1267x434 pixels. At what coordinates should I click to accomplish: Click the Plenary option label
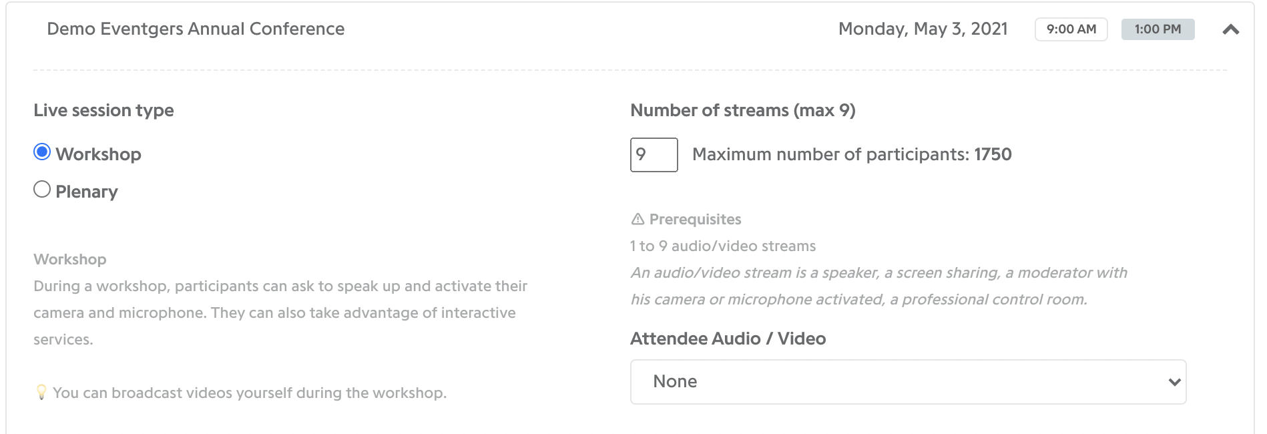[87, 192]
